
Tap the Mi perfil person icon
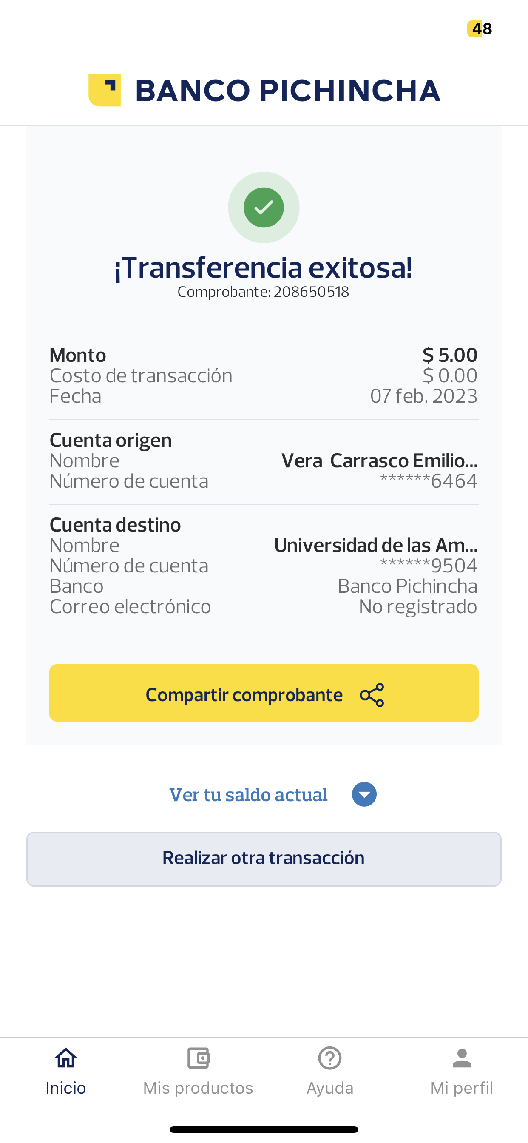(462, 1058)
